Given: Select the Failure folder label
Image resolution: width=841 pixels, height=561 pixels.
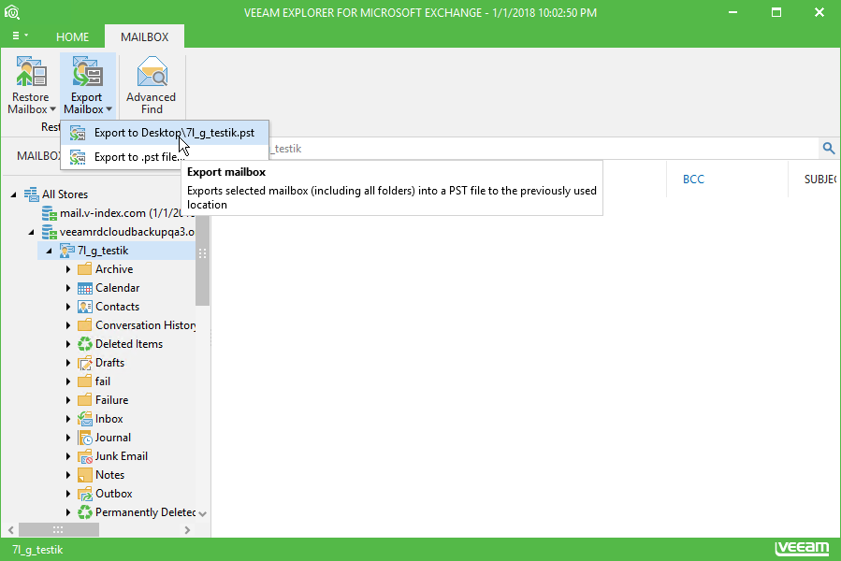Looking at the screenshot, I should point(112,400).
